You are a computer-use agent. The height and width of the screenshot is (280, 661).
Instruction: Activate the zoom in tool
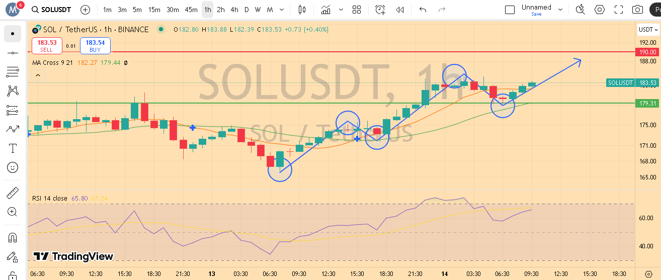click(13, 212)
